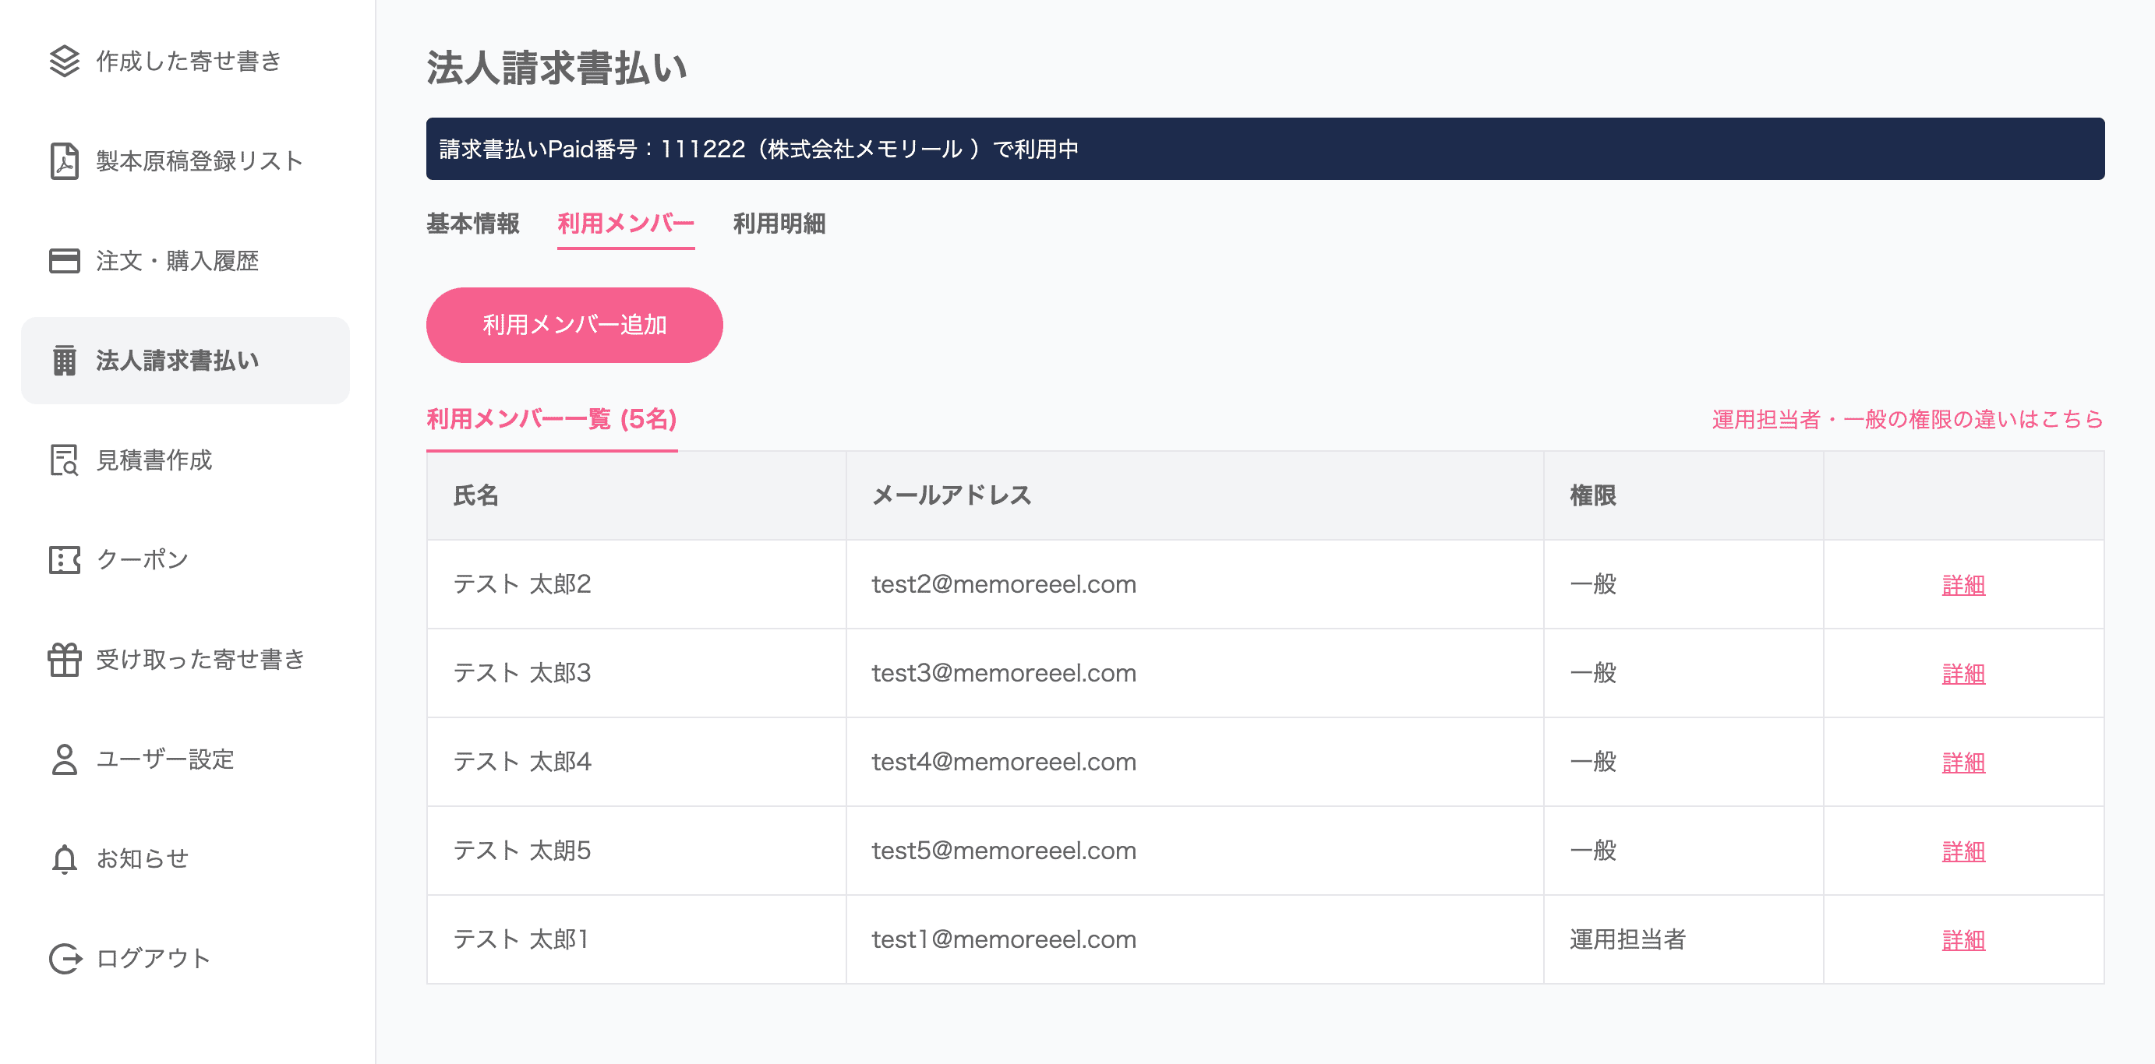Click email test5@memoreeel.com
Screen dimensions: 2155x1064
pyautogui.click(x=1004, y=850)
